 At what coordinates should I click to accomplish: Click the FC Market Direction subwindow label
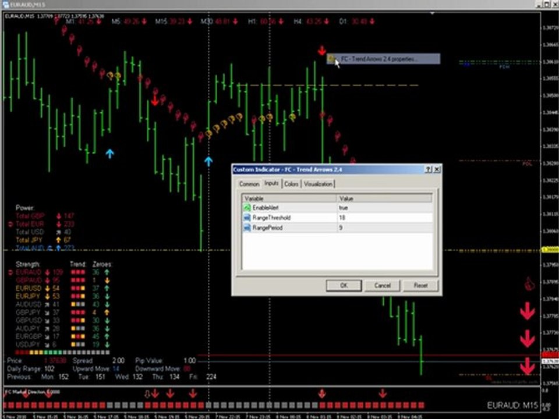click(x=33, y=392)
